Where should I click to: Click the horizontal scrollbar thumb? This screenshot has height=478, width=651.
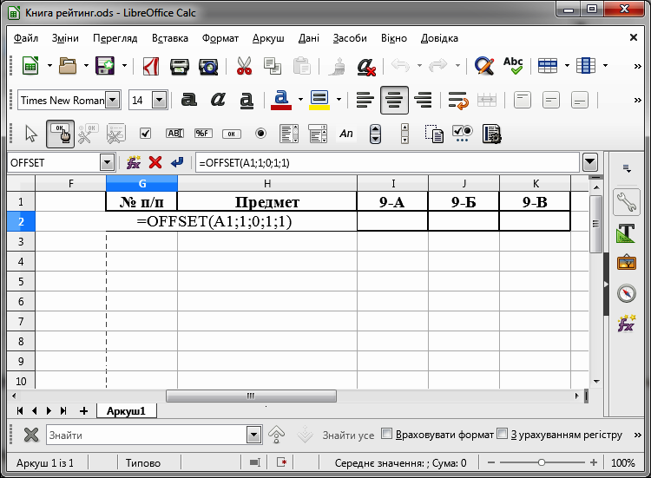click(x=251, y=396)
